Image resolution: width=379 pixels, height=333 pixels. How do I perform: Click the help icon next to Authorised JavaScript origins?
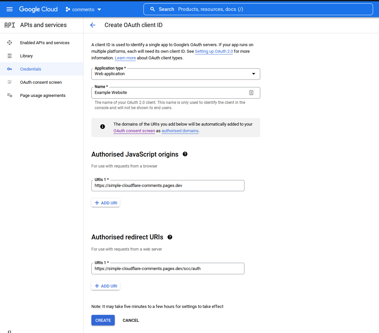point(185,154)
